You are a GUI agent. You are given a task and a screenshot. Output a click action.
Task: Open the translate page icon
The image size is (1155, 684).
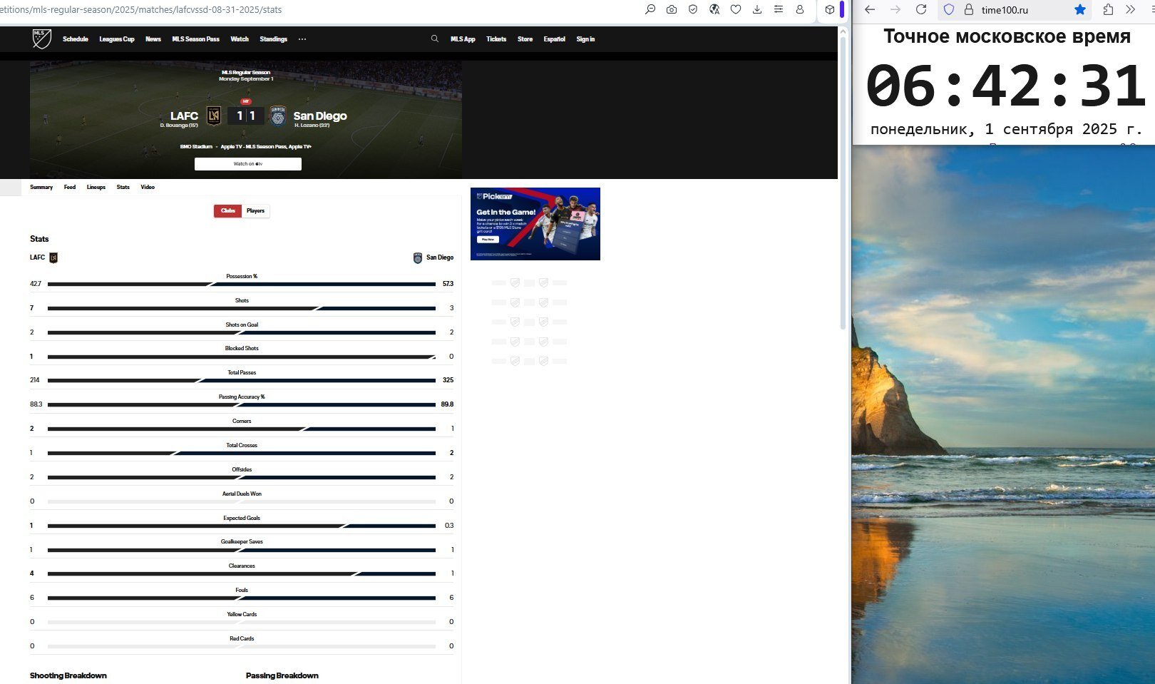coord(714,9)
